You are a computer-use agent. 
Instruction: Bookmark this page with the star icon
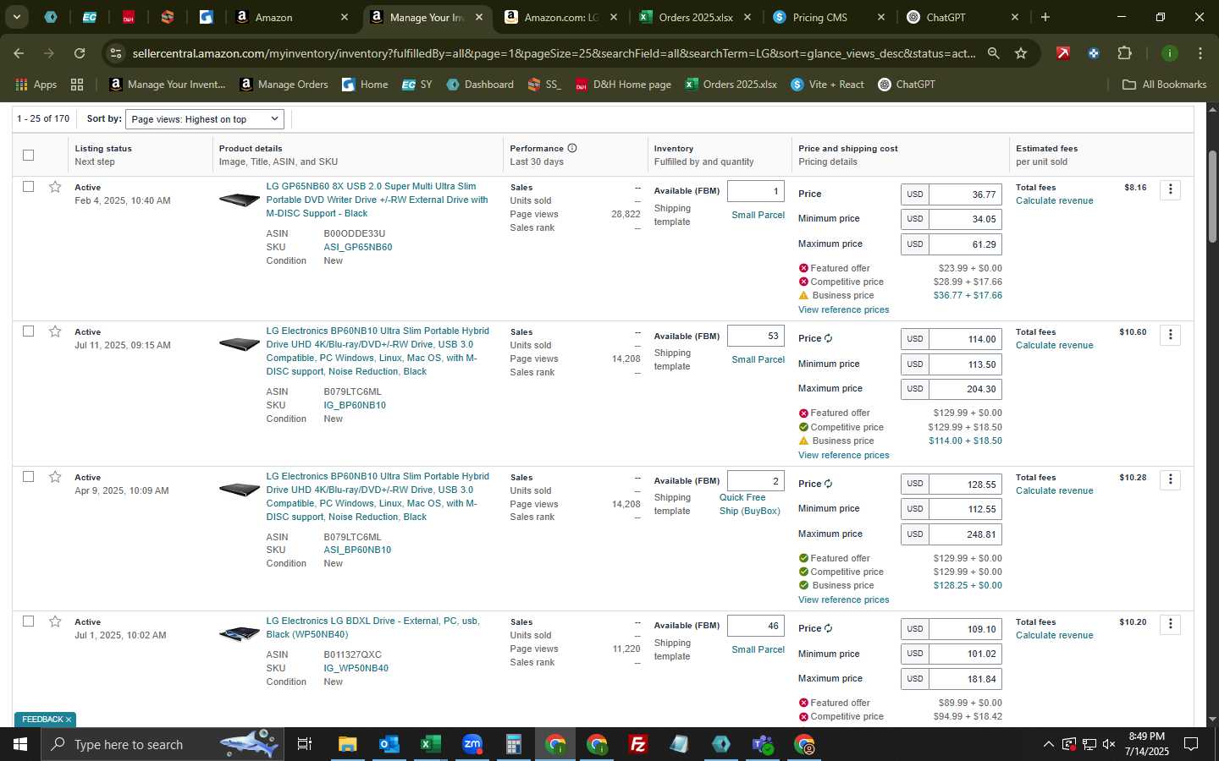(x=1021, y=53)
